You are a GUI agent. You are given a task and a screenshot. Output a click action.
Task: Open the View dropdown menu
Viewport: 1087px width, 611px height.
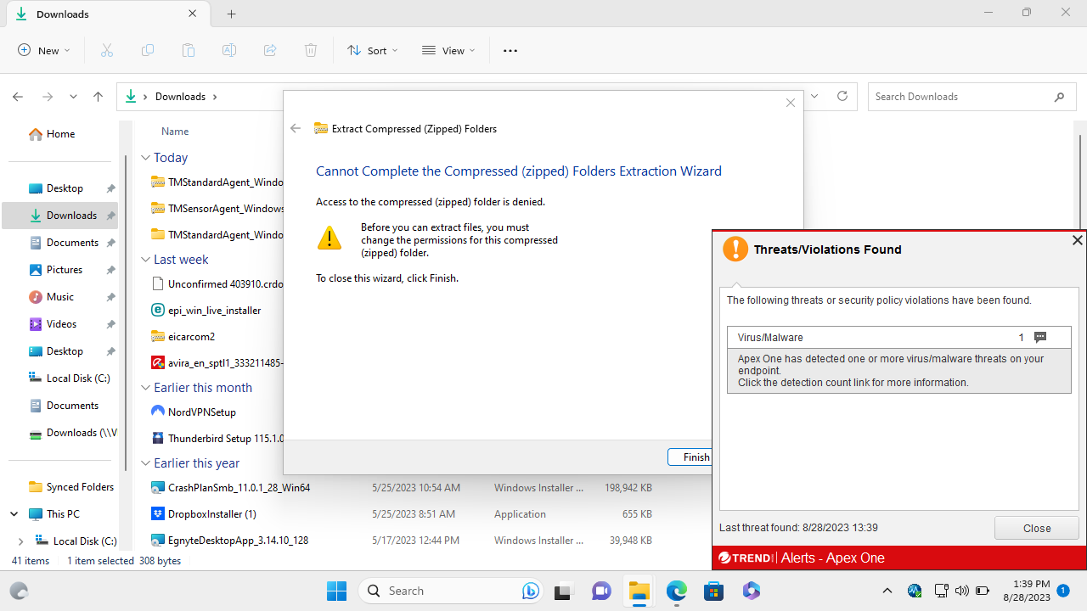tap(448, 51)
